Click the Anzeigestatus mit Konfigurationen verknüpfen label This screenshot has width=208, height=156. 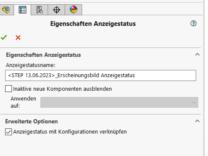(70, 132)
